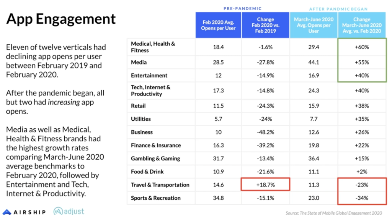
Task: Select the Media row label
Action: [139, 62]
